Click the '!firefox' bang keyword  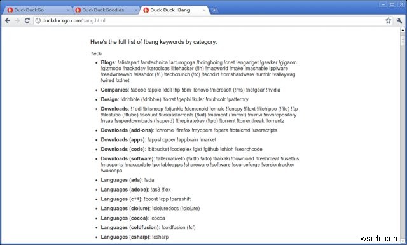point(183,130)
